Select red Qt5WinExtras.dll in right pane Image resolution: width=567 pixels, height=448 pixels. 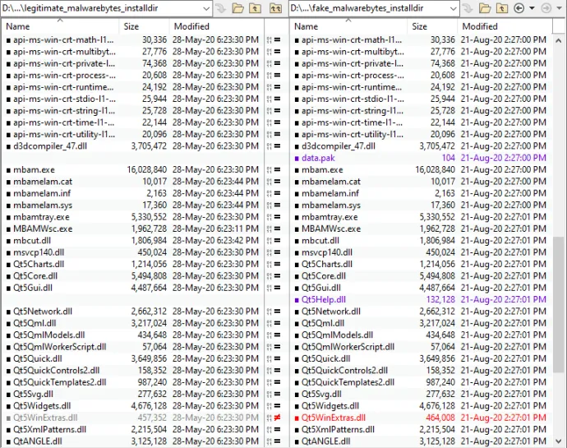334,418
